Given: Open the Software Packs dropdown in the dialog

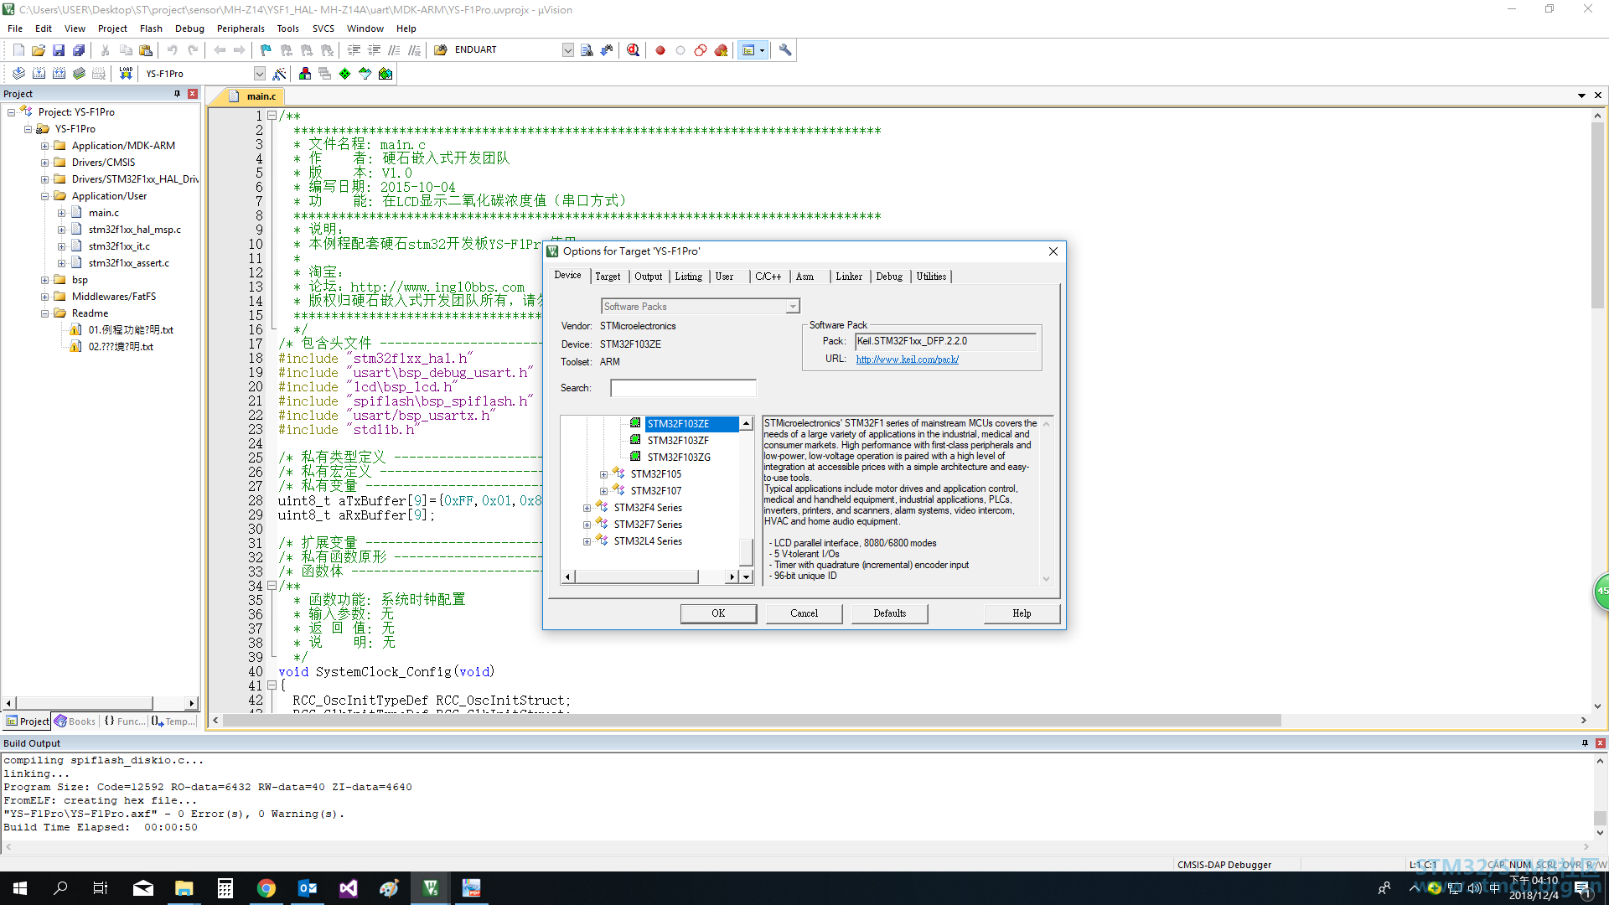Looking at the screenshot, I should pyautogui.click(x=792, y=307).
